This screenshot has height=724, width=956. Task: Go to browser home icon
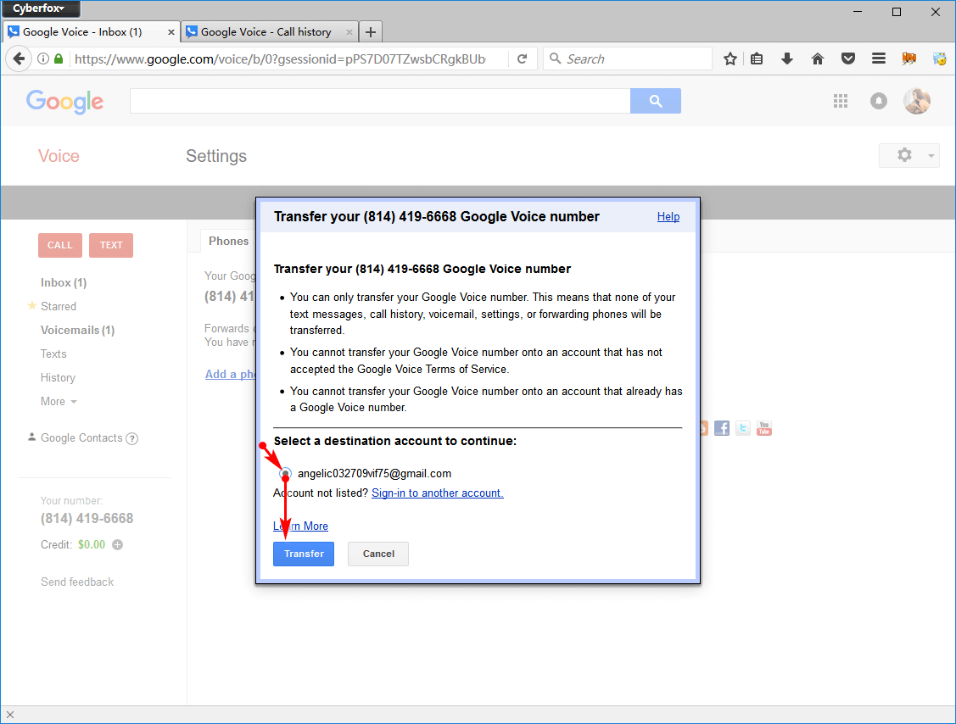(x=817, y=58)
